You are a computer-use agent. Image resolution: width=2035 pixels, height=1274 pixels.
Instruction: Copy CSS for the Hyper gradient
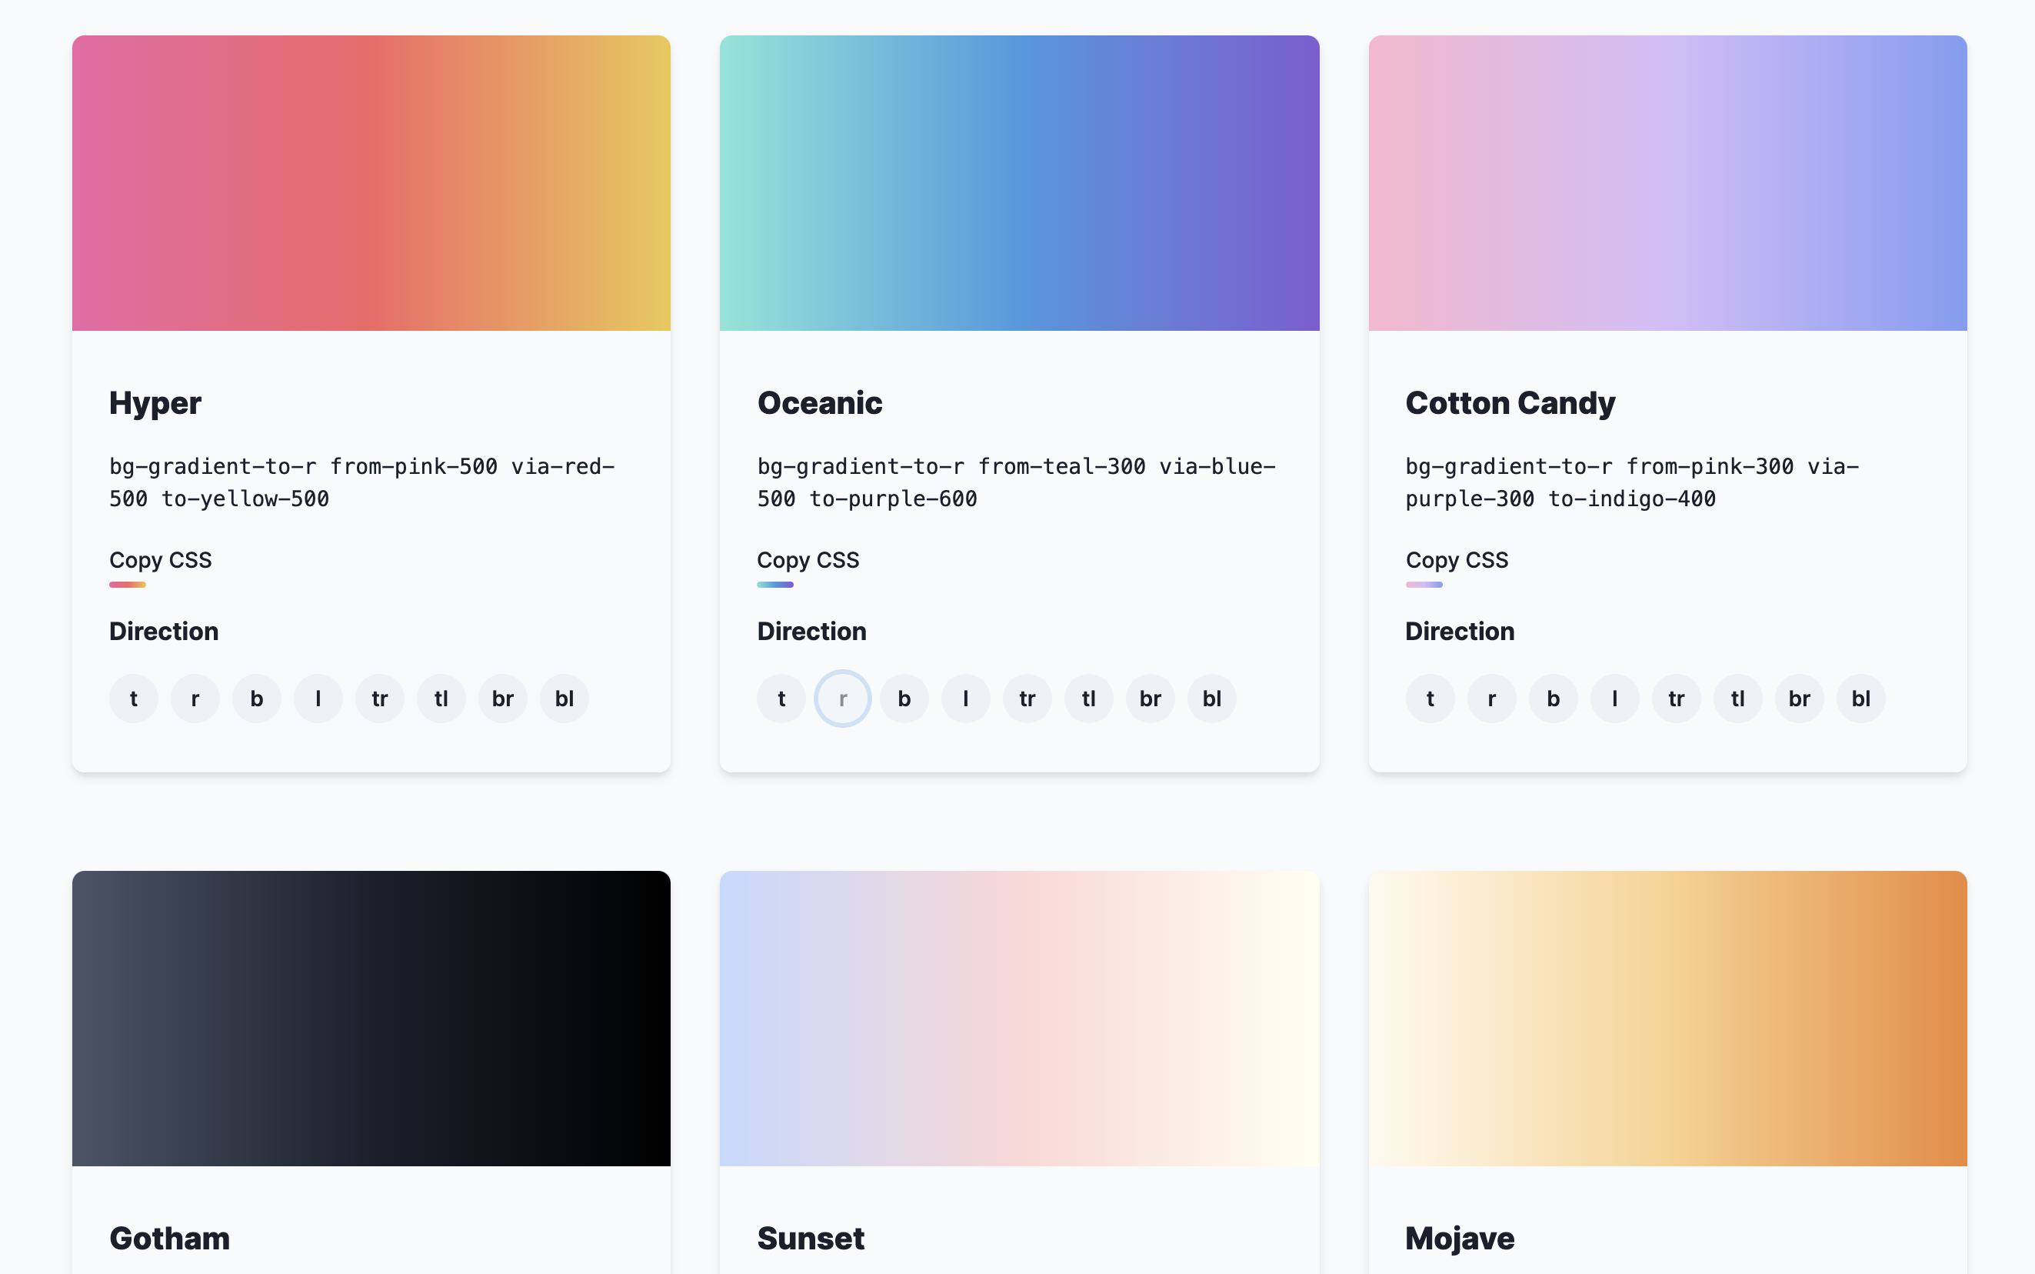tap(160, 559)
